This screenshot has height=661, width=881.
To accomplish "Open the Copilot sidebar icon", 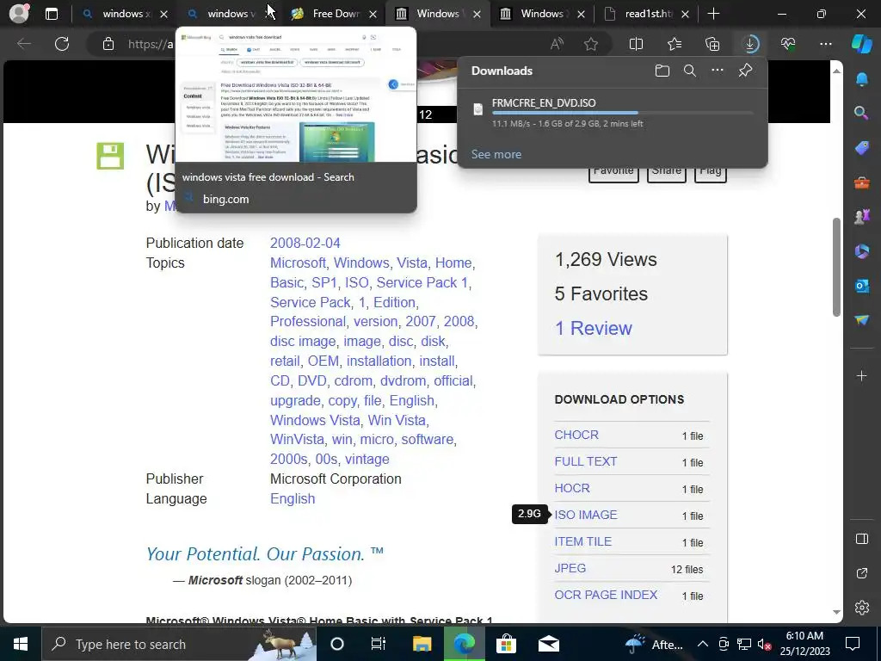I will (861, 44).
